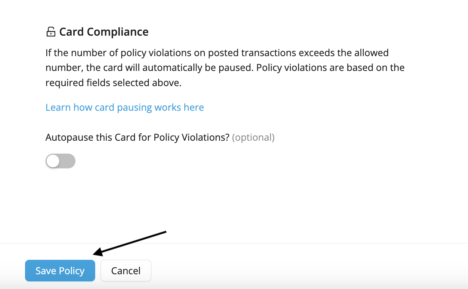Image resolution: width=468 pixels, height=289 pixels.
Task: Click the grey track of the autopause switch
Action: 68,161
